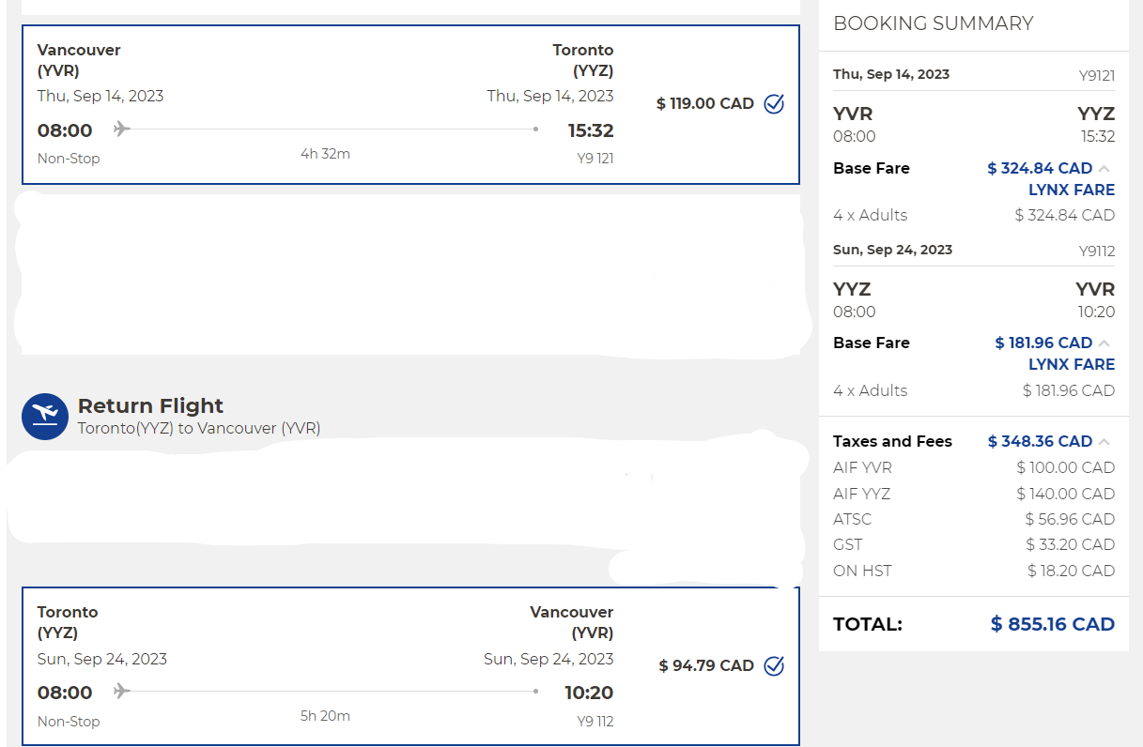Open LYNX FARE link under YYZ–YVR fare
Image resolution: width=1143 pixels, height=747 pixels.
(1071, 364)
